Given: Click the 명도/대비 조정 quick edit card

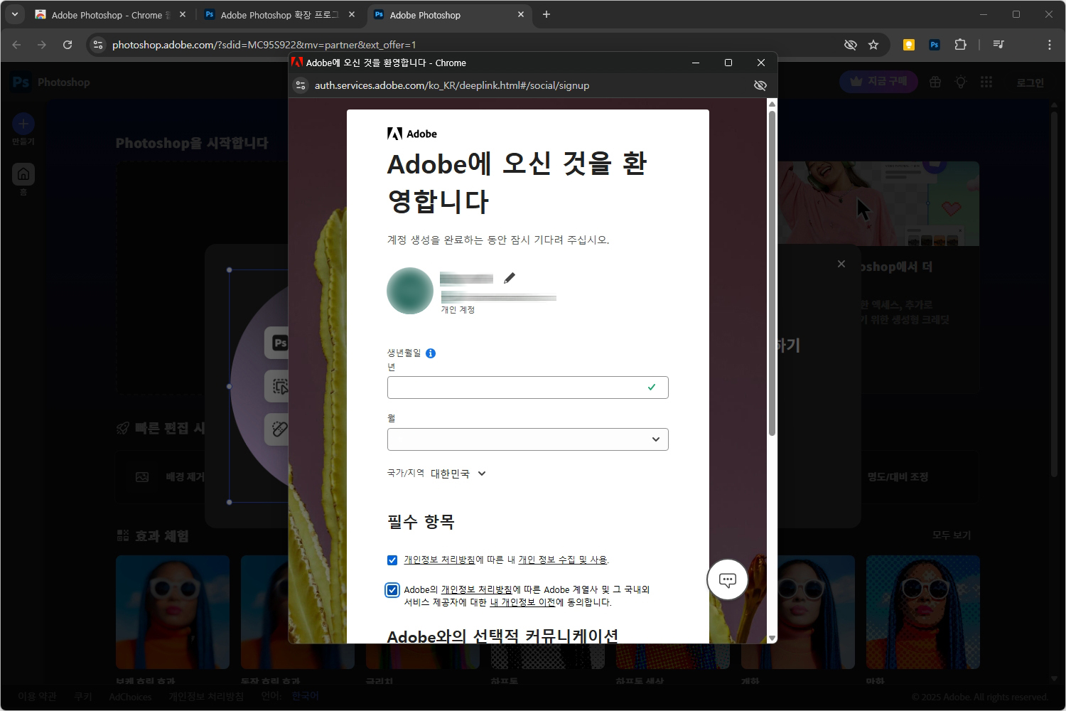Looking at the screenshot, I should click(x=898, y=477).
